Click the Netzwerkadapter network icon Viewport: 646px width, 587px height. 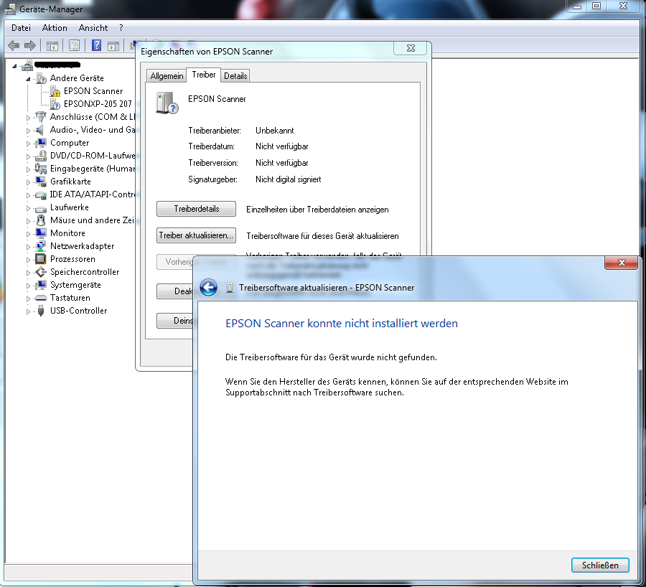(41, 246)
